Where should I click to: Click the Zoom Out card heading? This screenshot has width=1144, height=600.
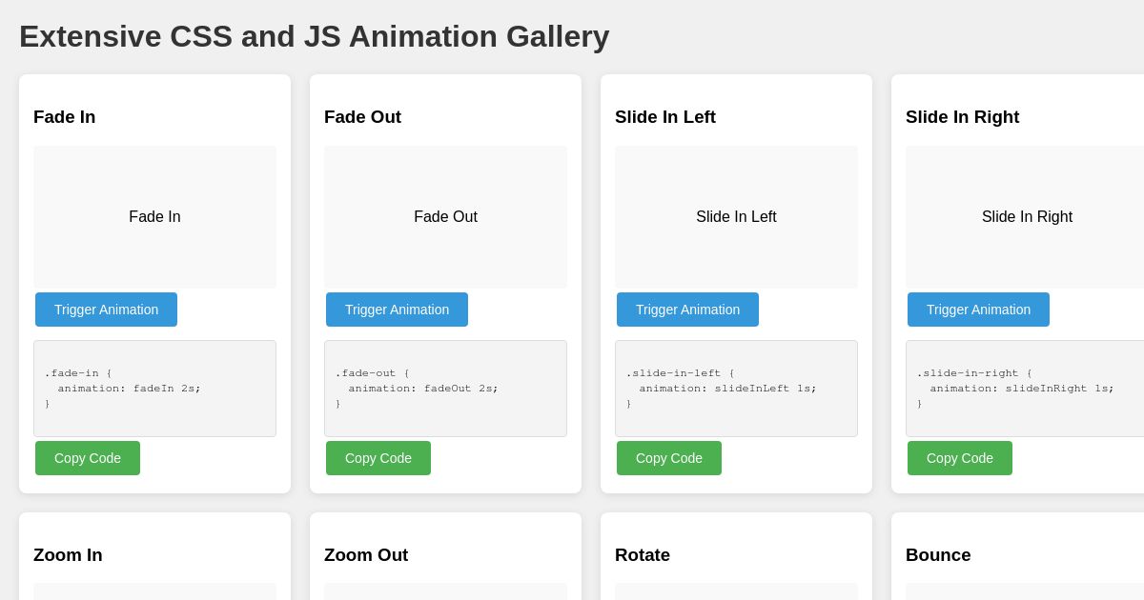(x=366, y=555)
